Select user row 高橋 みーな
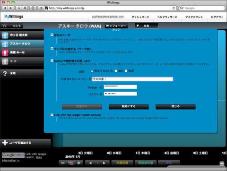227x171 pixels. (x=22, y=52)
